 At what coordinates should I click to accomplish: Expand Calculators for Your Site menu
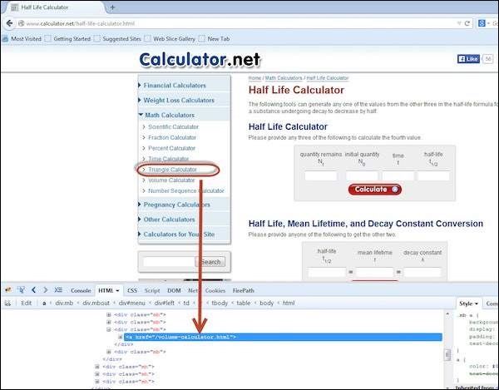[179, 234]
